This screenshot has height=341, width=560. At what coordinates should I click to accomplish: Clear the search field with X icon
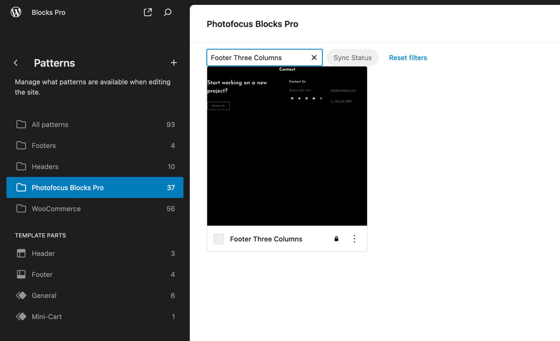click(x=314, y=58)
